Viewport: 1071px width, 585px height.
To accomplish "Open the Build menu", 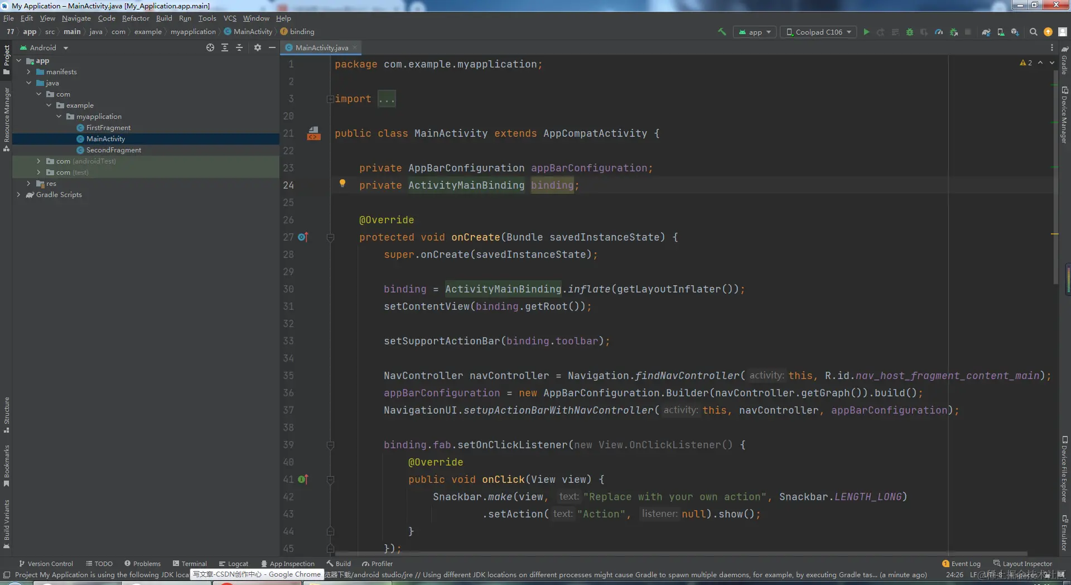I will coord(164,18).
